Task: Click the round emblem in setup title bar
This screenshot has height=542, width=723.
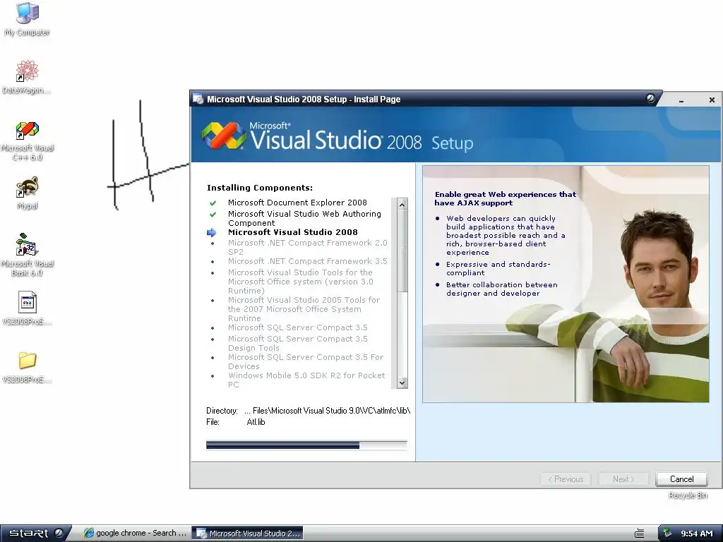Action: (650, 98)
